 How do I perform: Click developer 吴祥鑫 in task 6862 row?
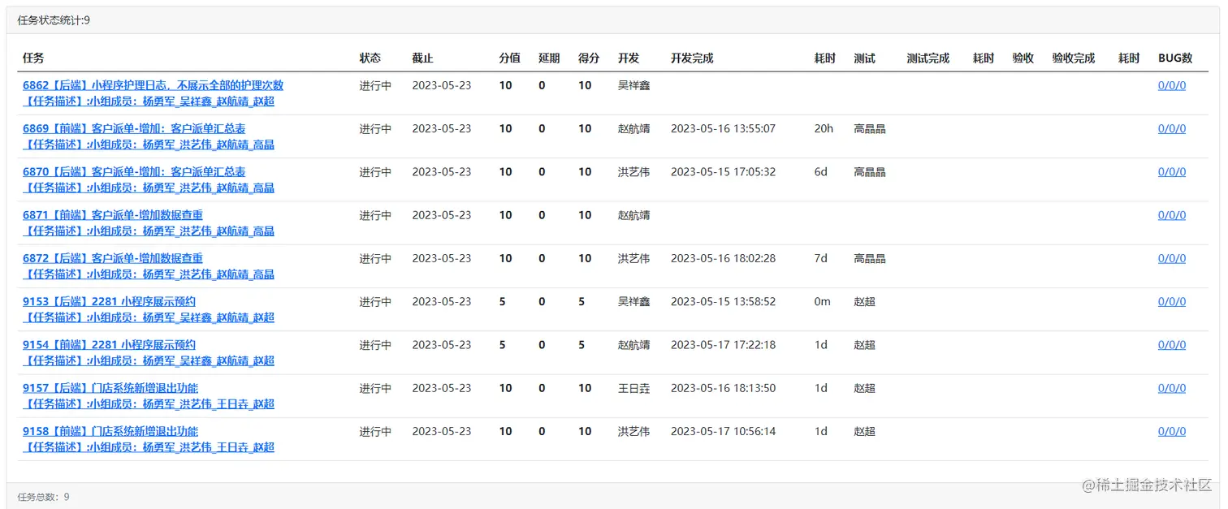tap(634, 85)
